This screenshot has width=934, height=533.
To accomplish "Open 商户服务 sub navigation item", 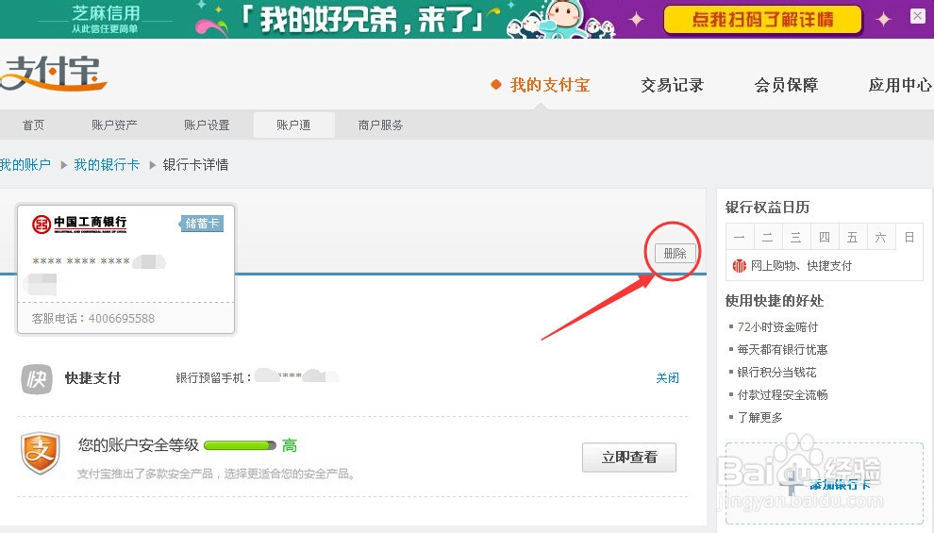I will point(380,125).
